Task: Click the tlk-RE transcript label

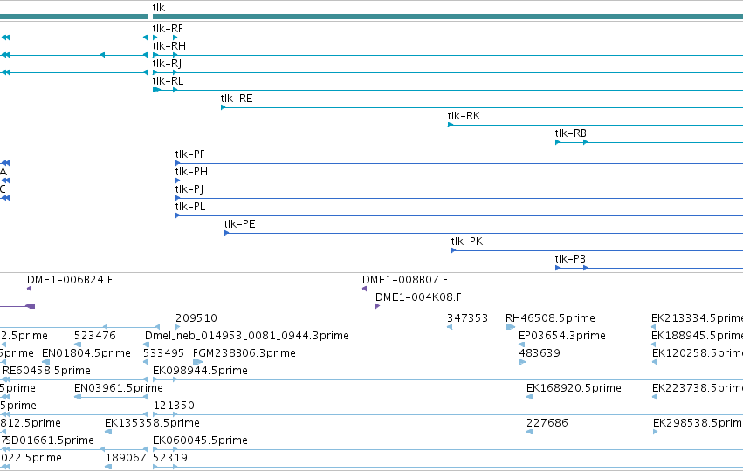Action: (237, 99)
